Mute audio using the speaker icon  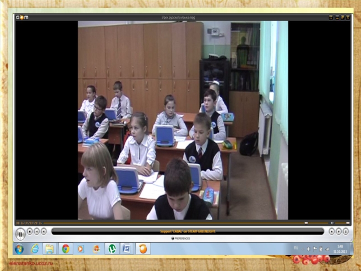click(x=332, y=223)
